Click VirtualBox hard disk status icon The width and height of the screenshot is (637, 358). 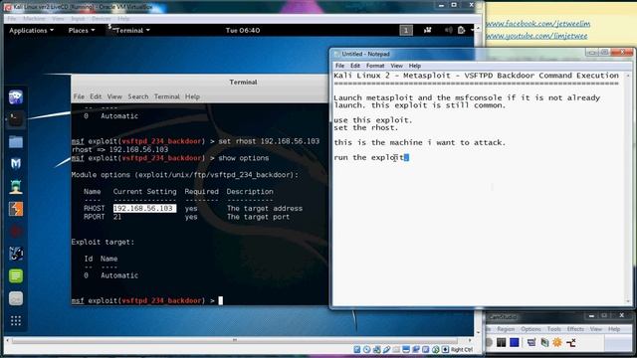(357, 349)
